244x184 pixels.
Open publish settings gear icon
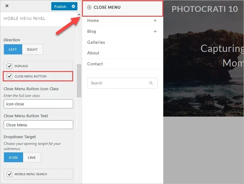pos(73,6)
